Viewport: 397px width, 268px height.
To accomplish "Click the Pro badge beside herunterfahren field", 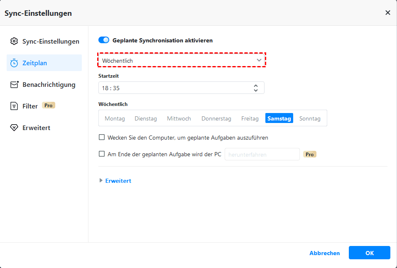I will coord(310,154).
